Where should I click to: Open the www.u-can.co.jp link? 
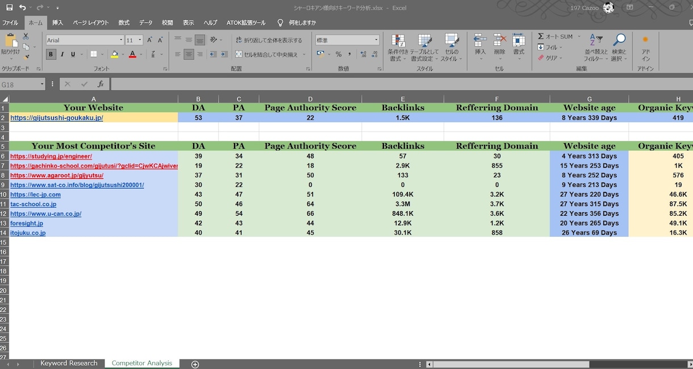[x=46, y=214]
